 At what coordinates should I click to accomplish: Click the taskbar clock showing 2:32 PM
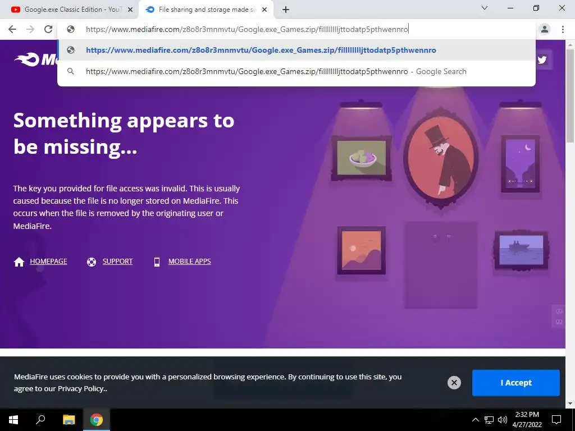pos(527,420)
